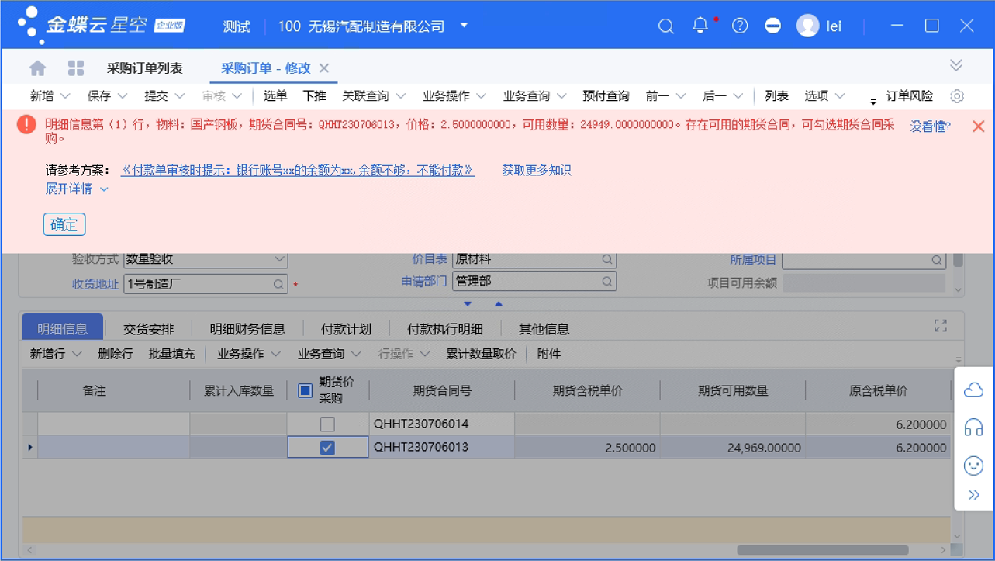Close the 采购订单 - 修改 tab
Viewport: 995px width, 561px height.
pyautogui.click(x=324, y=68)
